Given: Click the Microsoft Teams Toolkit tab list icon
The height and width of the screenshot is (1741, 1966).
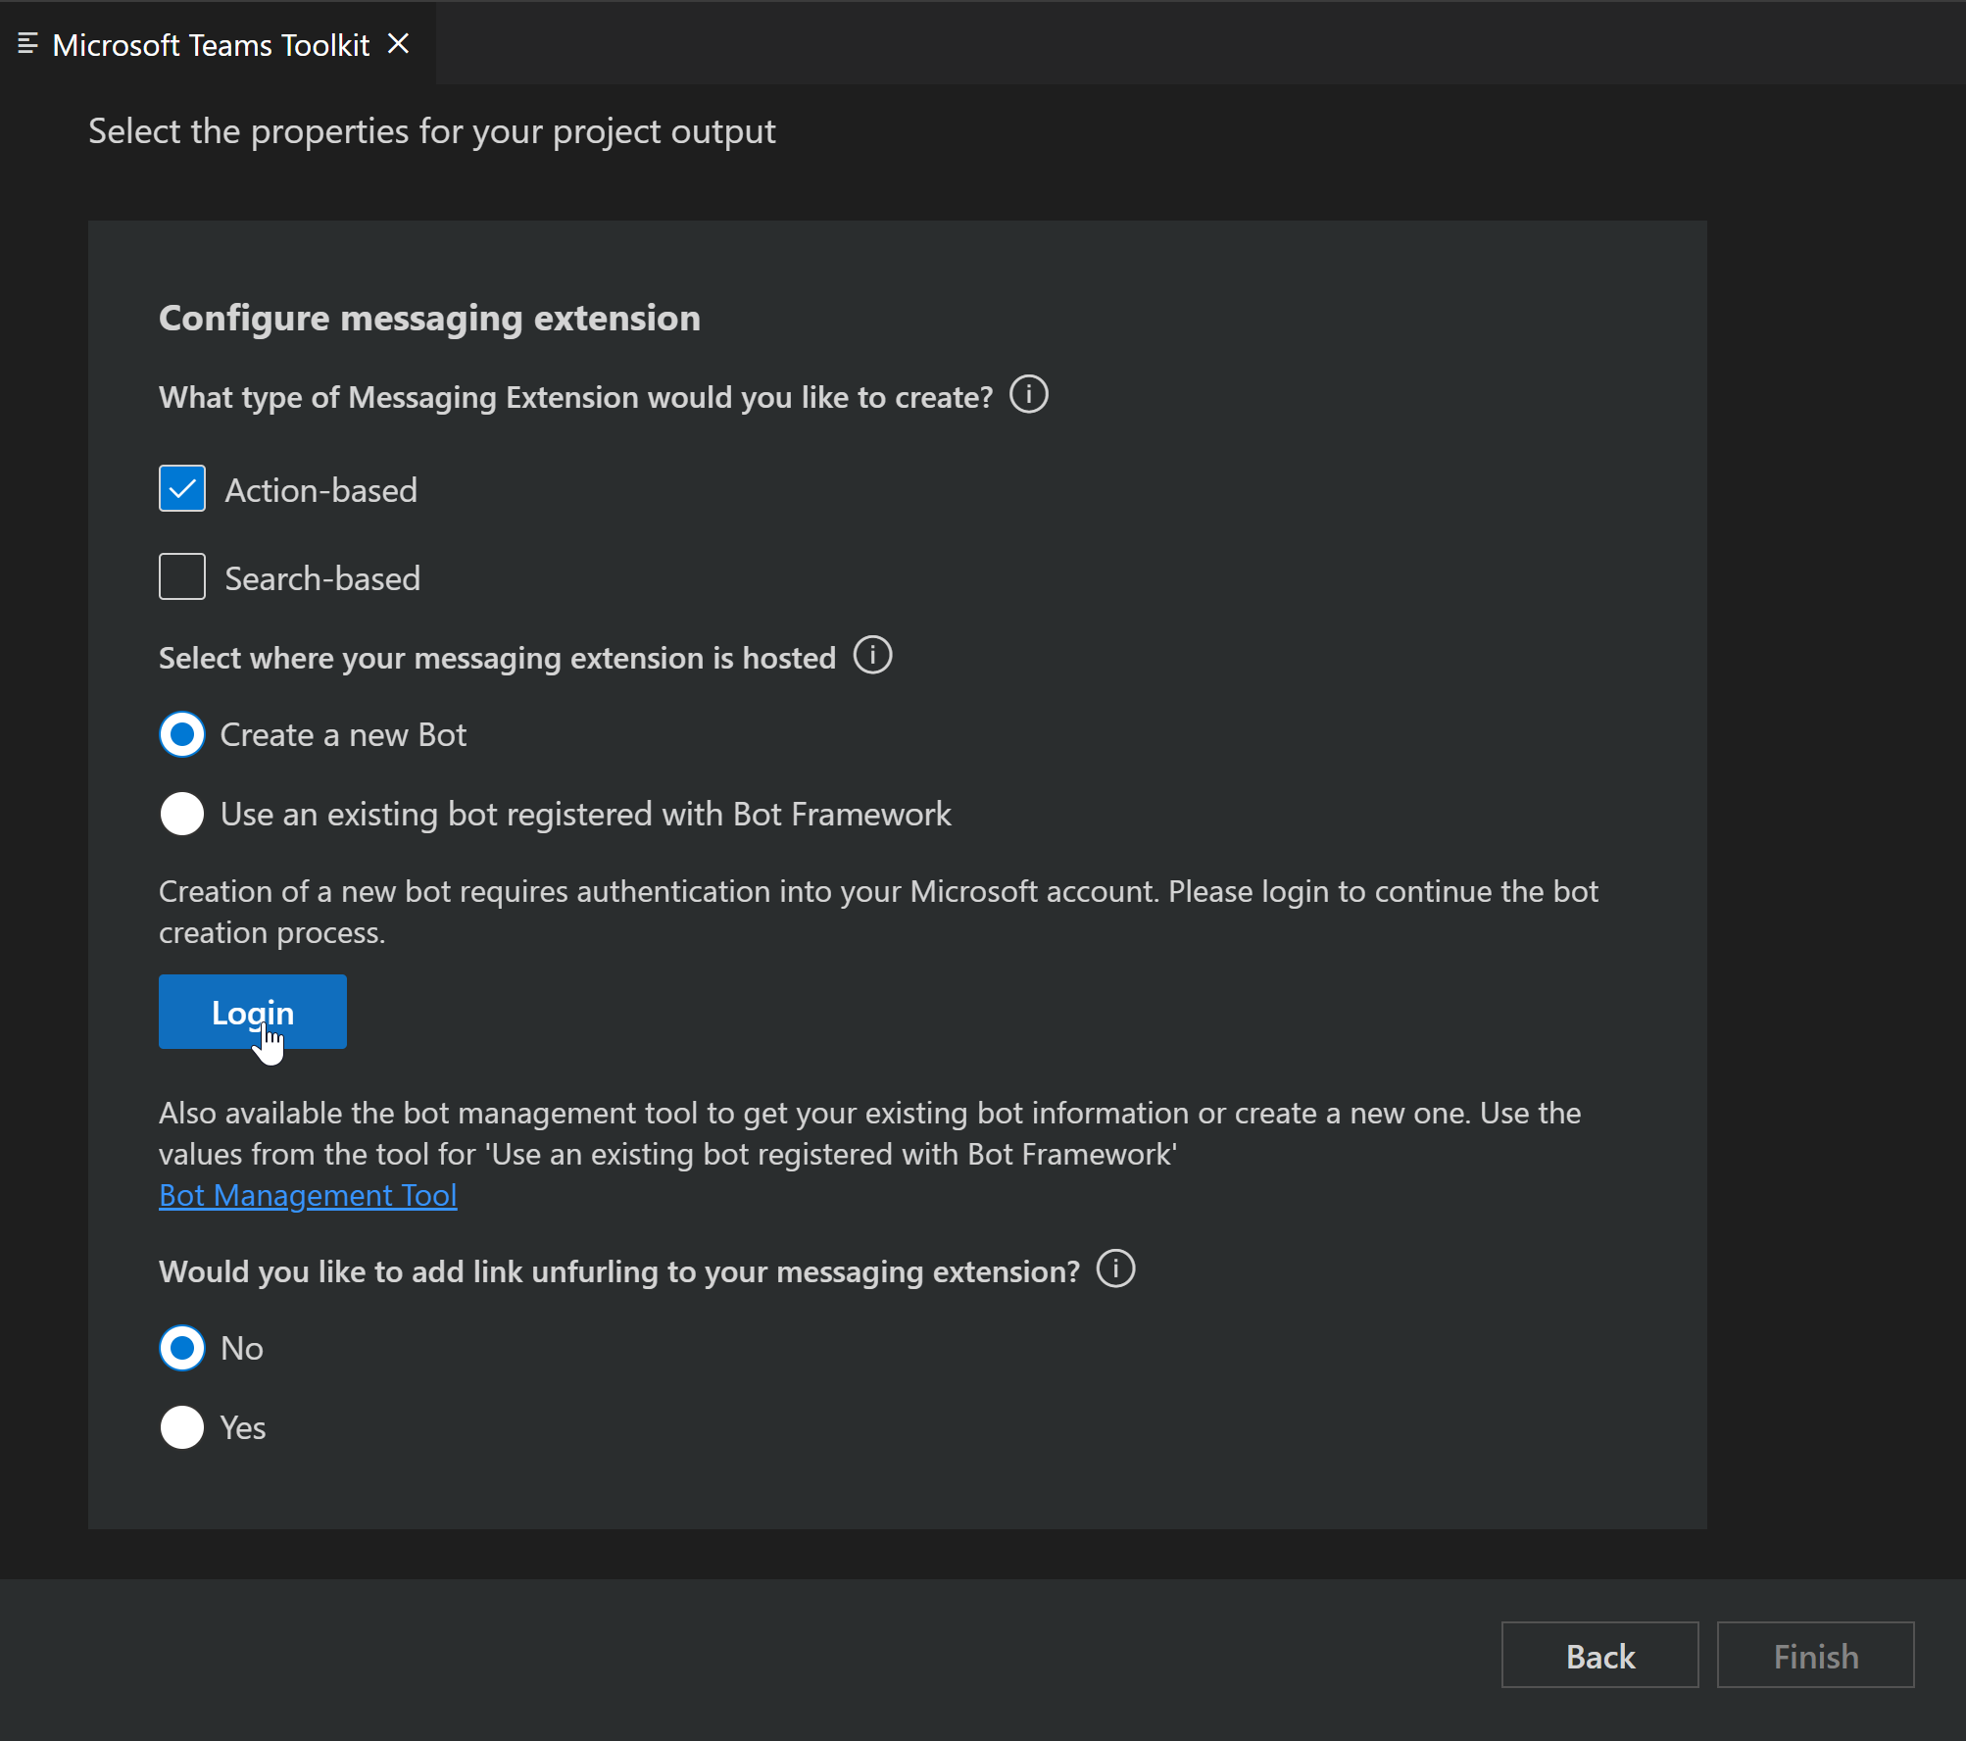Looking at the screenshot, I should click(x=27, y=44).
